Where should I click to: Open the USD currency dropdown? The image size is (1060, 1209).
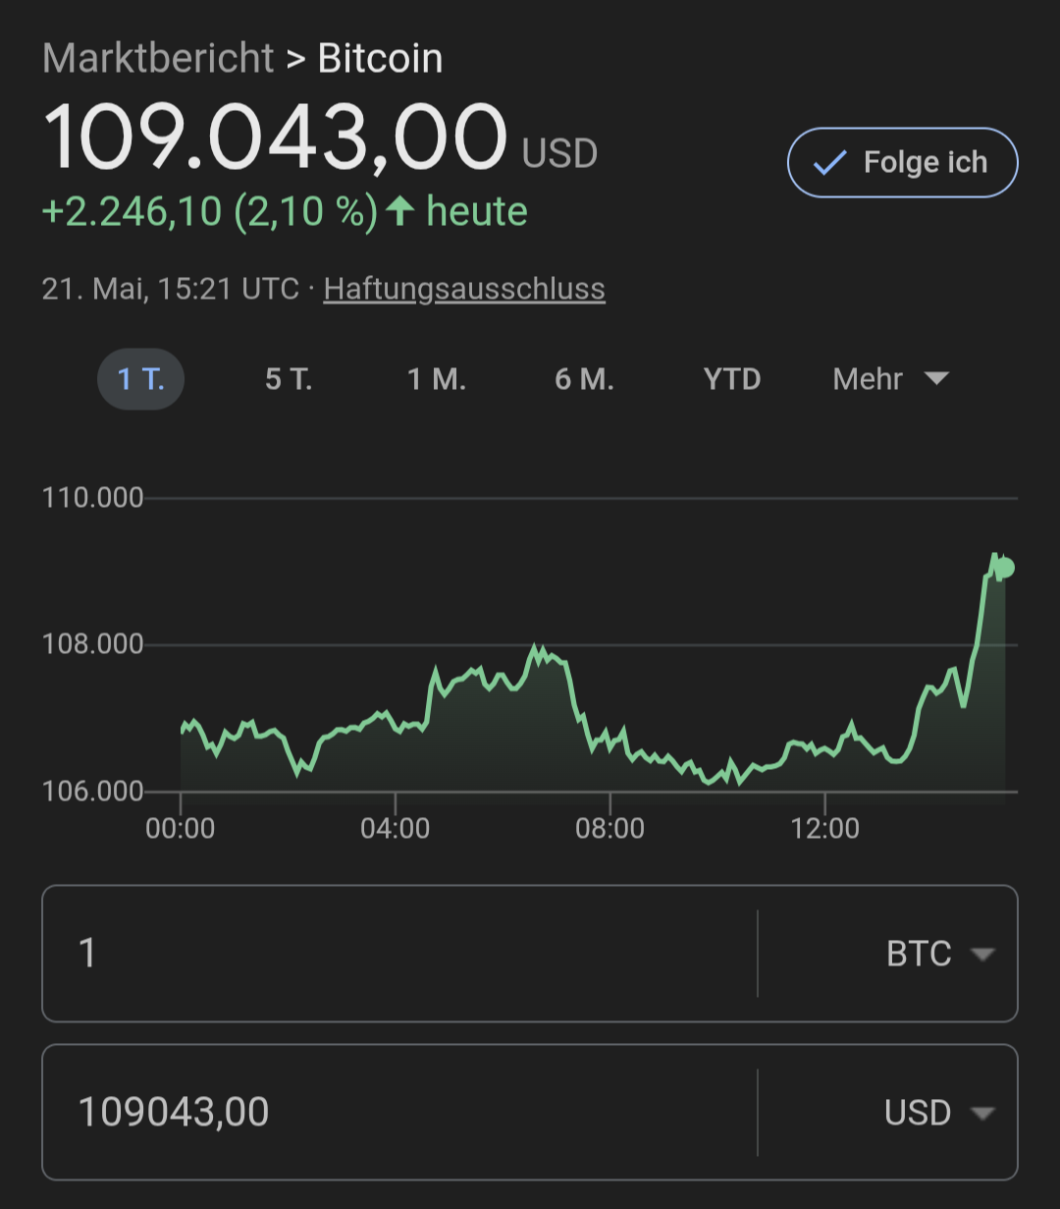click(937, 1113)
